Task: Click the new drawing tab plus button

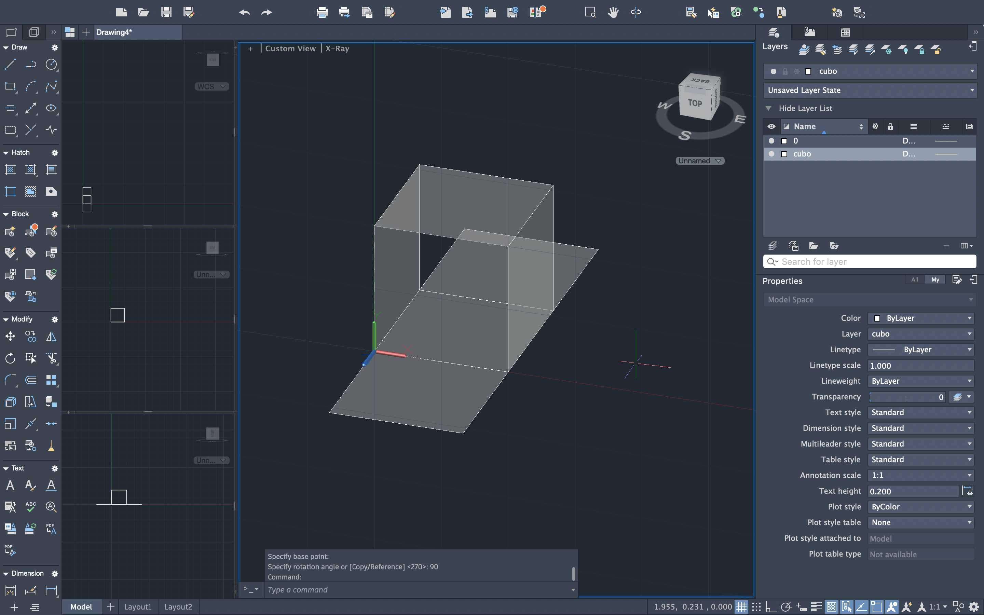Action: coord(86,32)
